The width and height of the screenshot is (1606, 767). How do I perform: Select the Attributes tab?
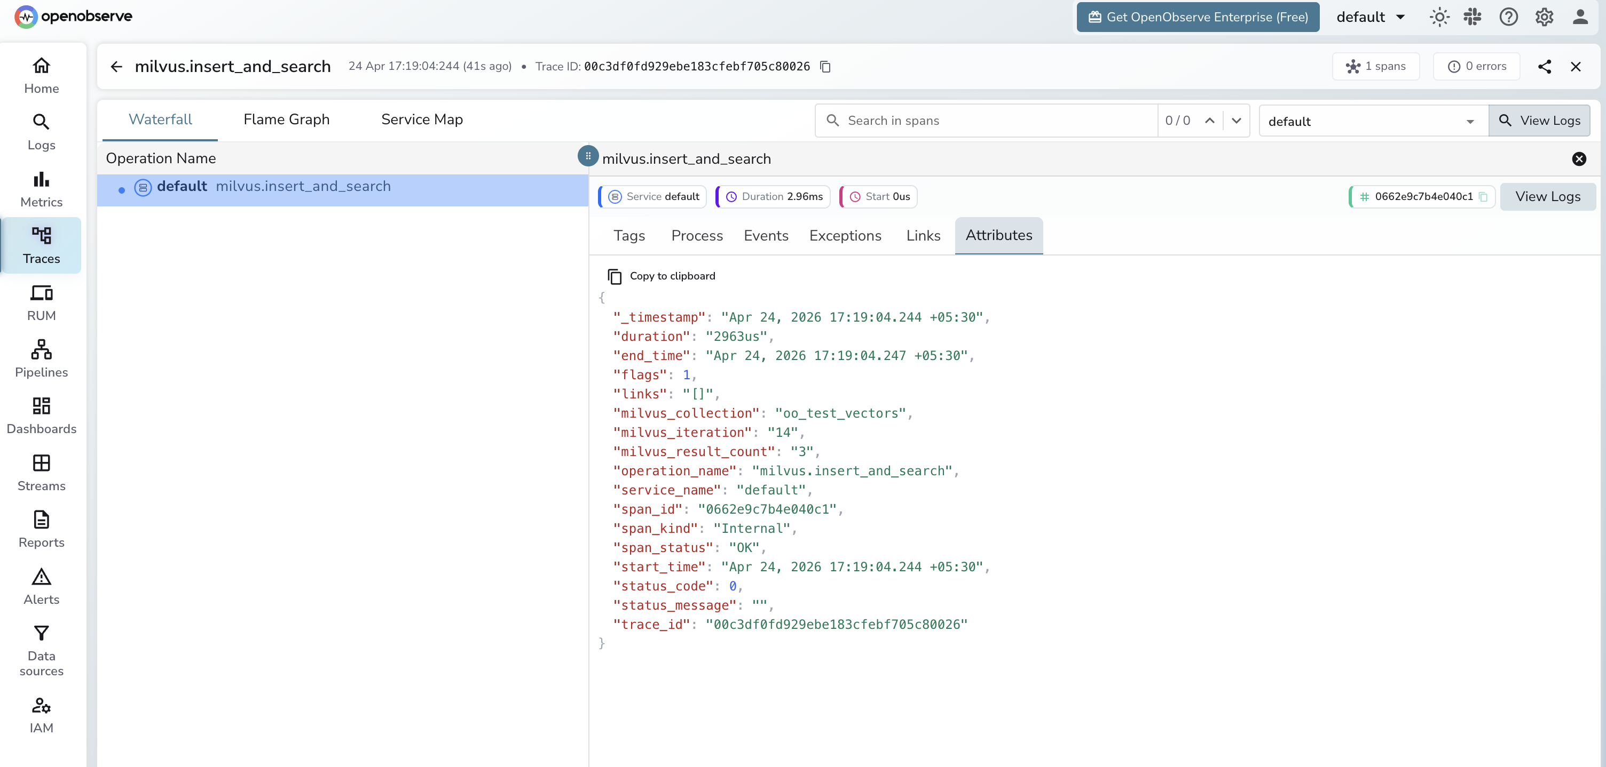pyautogui.click(x=998, y=236)
